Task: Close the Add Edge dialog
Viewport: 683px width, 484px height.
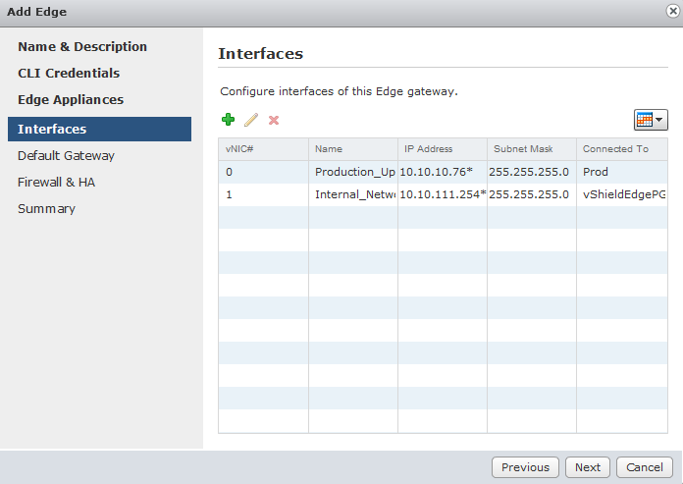Action: 669,11
